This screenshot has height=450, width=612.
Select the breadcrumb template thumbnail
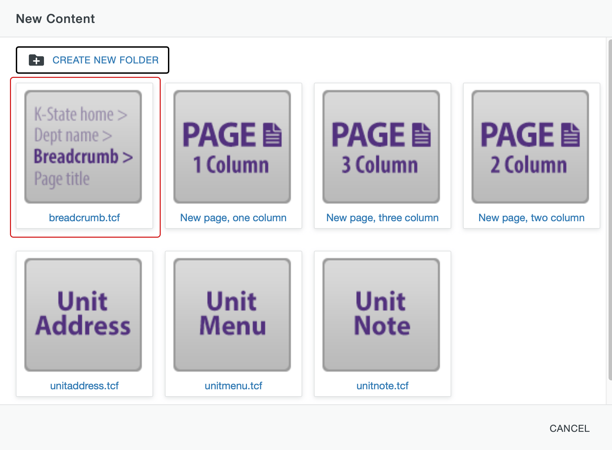(83, 147)
